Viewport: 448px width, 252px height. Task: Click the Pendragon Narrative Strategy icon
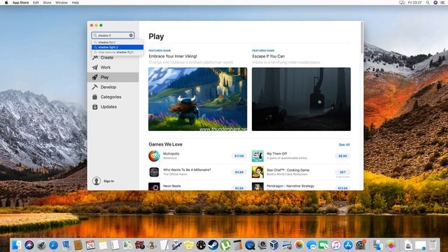258,187
